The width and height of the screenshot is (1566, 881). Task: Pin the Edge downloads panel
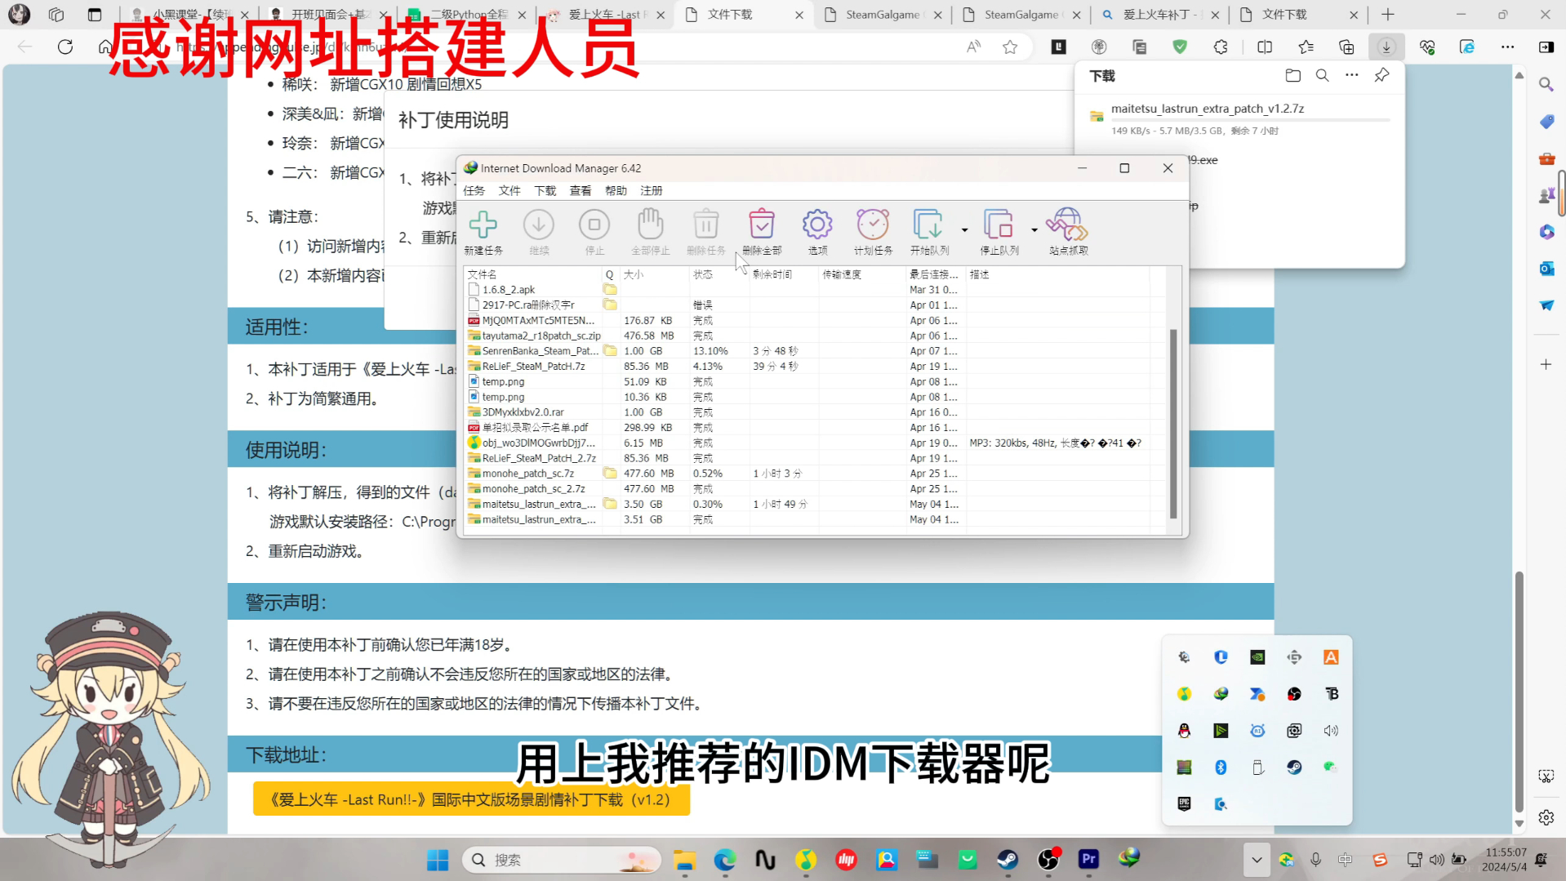[1381, 75]
